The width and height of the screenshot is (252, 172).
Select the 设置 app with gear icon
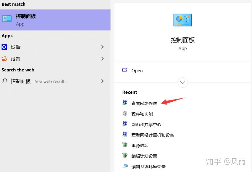(55, 47)
